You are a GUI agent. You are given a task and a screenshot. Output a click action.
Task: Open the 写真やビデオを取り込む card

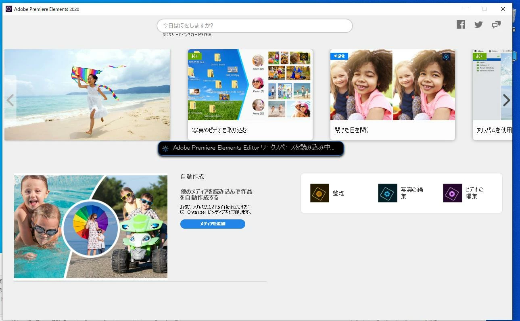[x=250, y=95]
